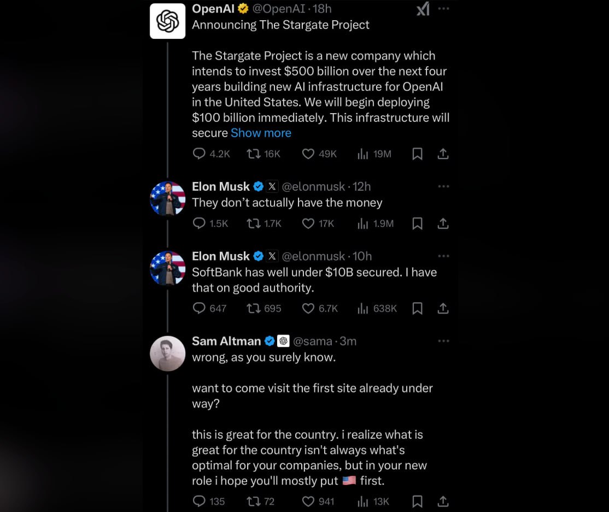
Task: Open more options on Sam Altman's reply
Action: click(443, 341)
